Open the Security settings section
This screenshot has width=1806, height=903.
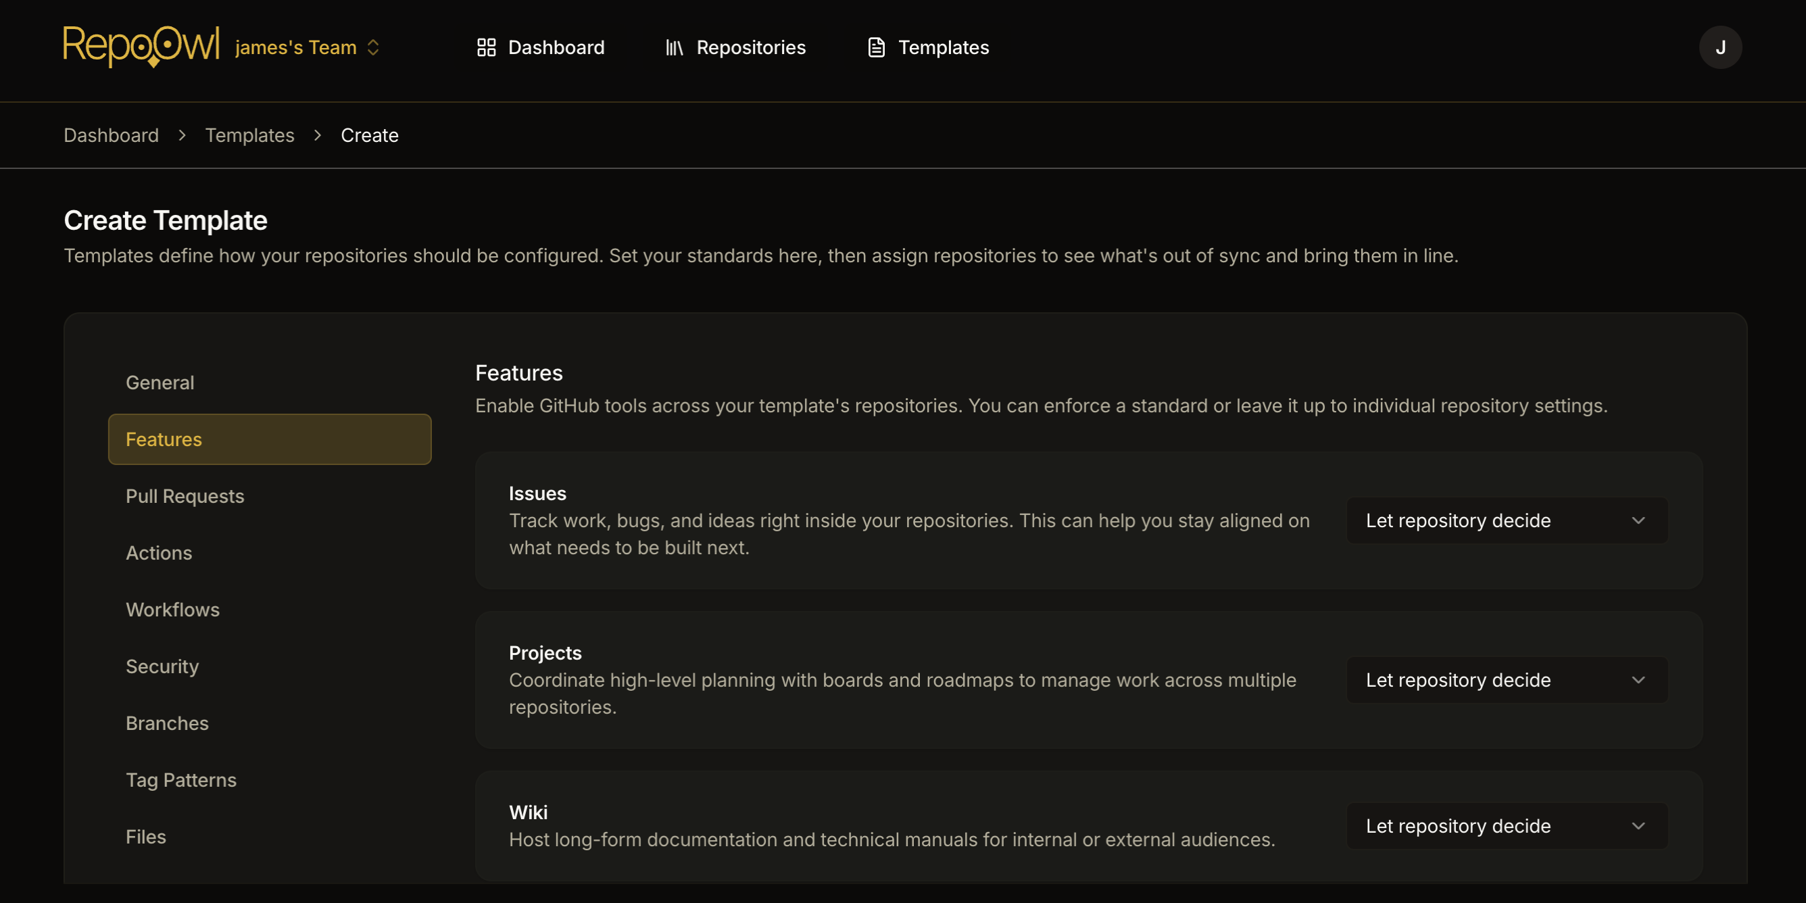pyautogui.click(x=162, y=666)
